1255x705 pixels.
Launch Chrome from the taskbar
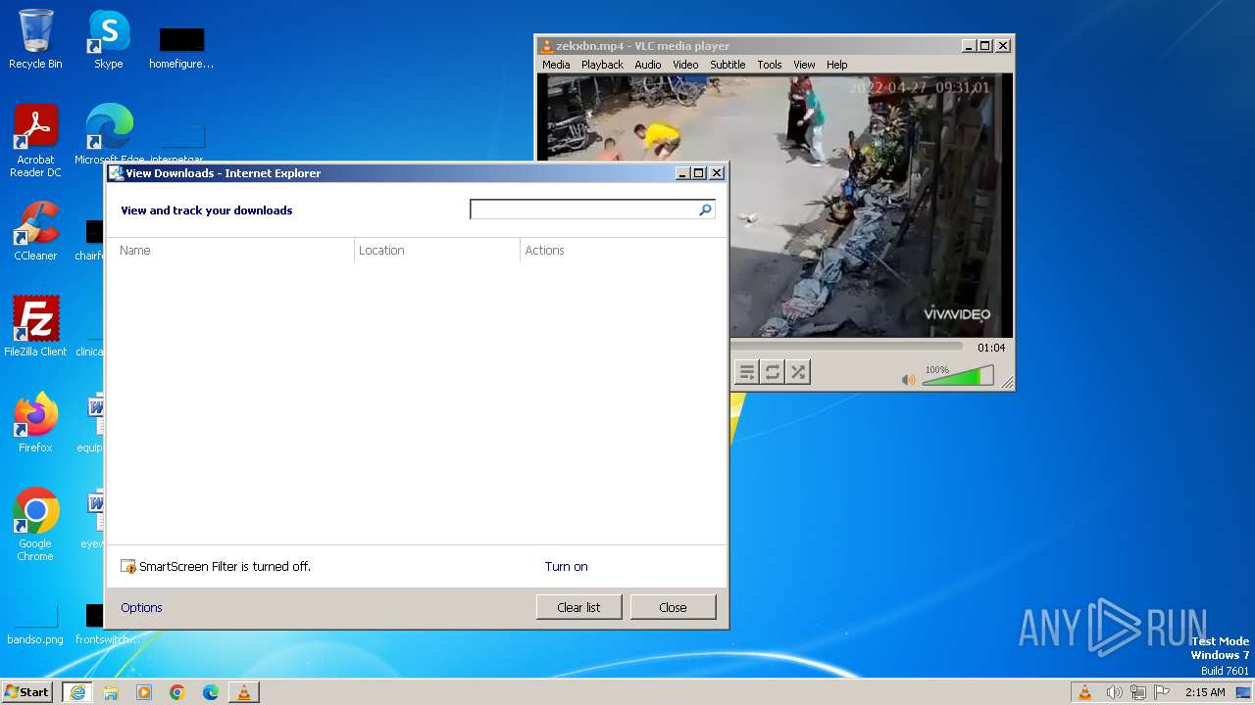(x=177, y=692)
